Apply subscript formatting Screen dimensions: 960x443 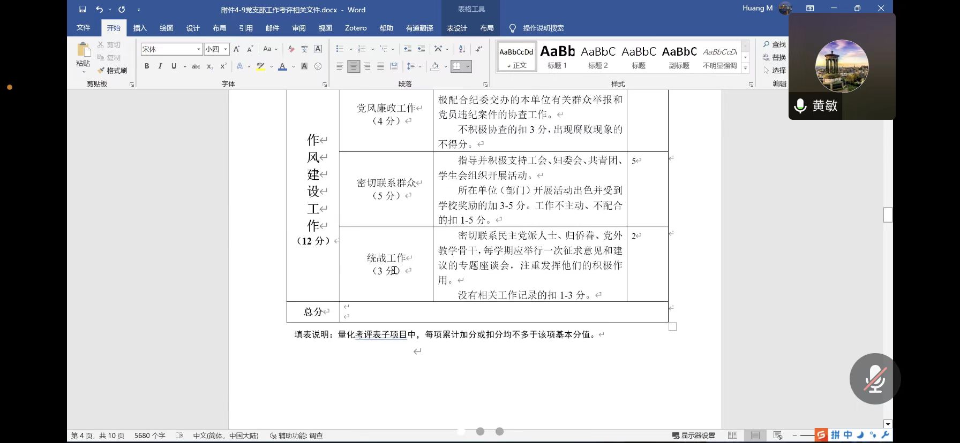click(210, 66)
